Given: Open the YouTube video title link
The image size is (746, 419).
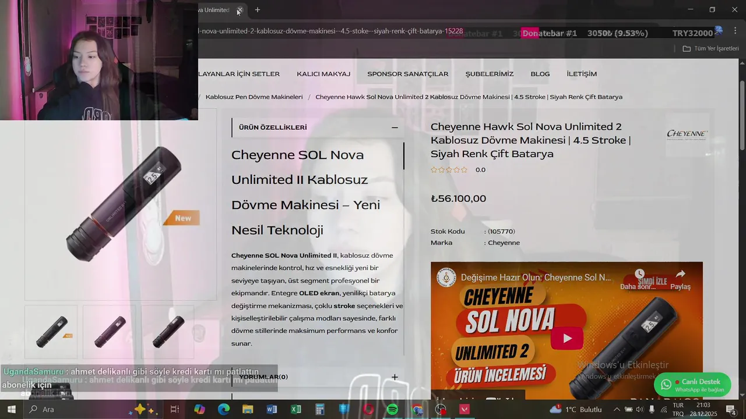Looking at the screenshot, I should [536, 278].
